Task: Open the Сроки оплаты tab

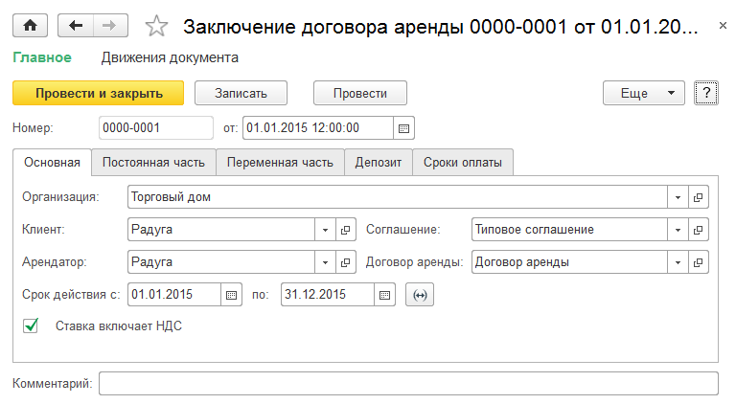Action: coord(463,163)
